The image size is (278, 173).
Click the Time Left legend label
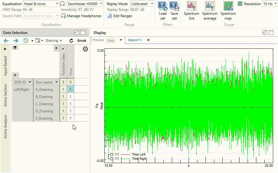[138, 155]
